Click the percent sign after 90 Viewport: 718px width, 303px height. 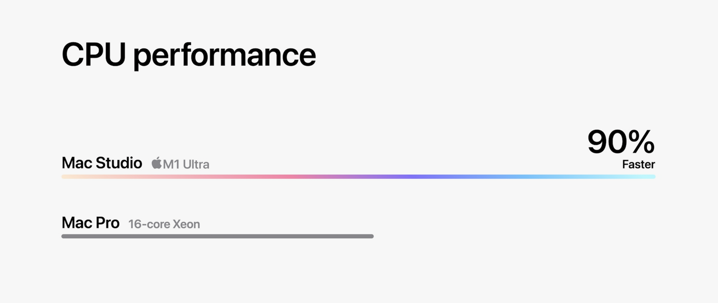pyautogui.click(x=641, y=142)
